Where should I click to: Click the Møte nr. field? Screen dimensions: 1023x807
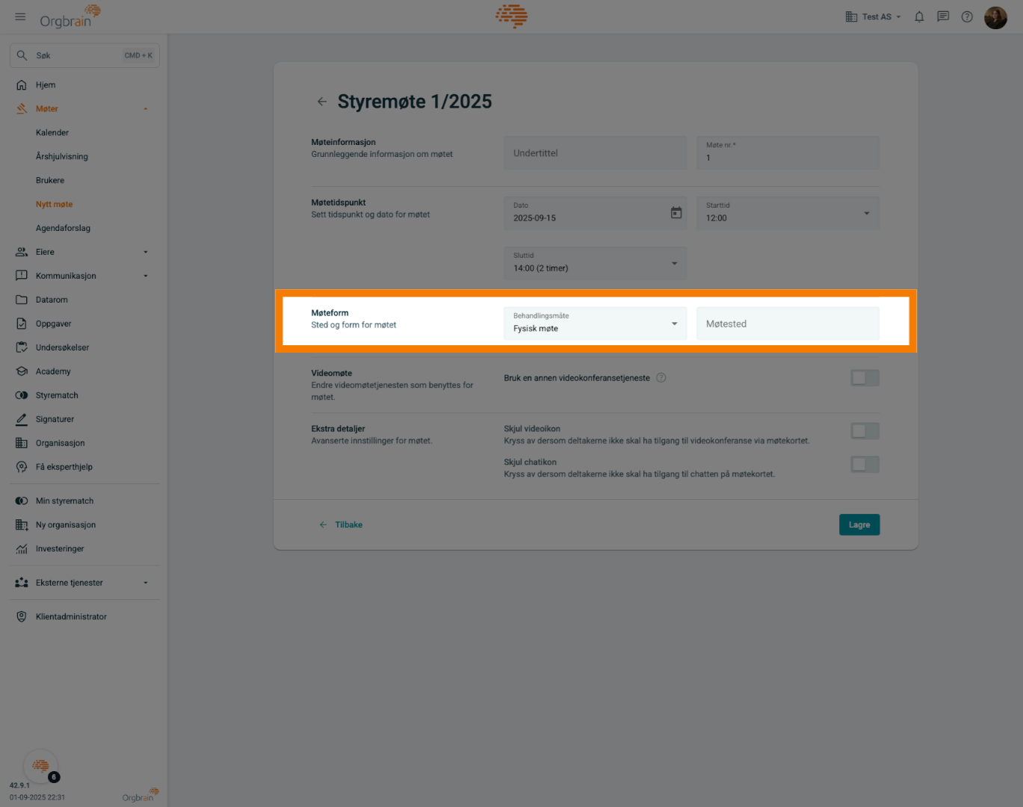click(788, 152)
